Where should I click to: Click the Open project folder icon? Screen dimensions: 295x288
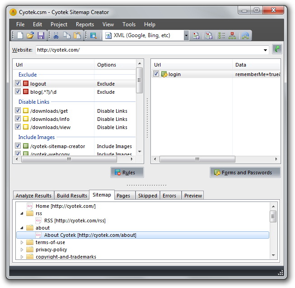[x=30, y=35]
